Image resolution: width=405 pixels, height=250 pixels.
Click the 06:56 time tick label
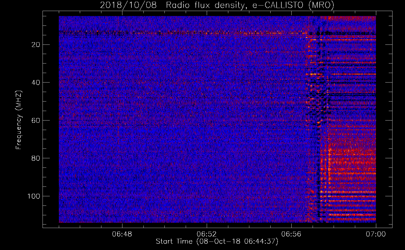coord(291,234)
